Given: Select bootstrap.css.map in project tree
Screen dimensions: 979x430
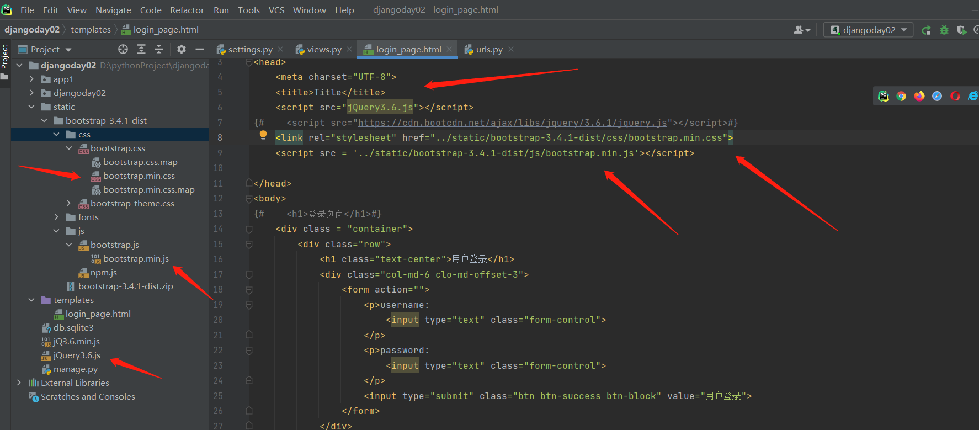Looking at the screenshot, I should (140, 162).
